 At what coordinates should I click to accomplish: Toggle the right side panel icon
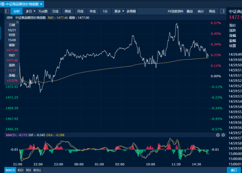point(222,11)
